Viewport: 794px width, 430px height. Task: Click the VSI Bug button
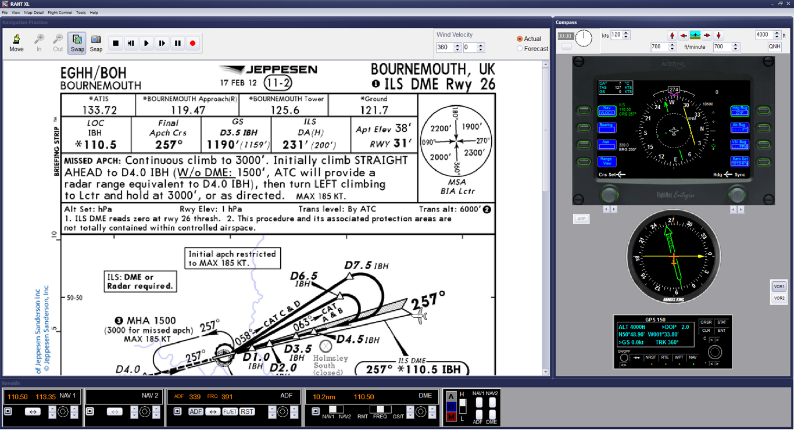click(x=739, y=144)
